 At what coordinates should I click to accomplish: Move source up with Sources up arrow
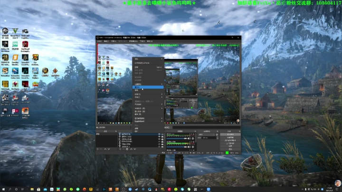[131, 149]
